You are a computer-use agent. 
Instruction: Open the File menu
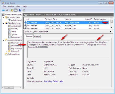pos(4,6)
